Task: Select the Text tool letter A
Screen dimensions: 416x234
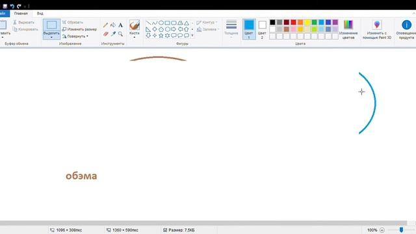Action: click(120, 25)
